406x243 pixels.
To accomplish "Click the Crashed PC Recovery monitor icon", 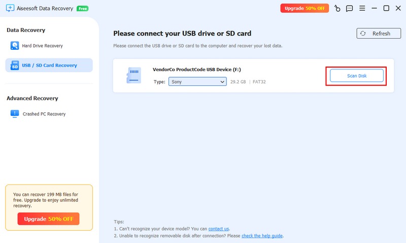I will tap(15, 114).
